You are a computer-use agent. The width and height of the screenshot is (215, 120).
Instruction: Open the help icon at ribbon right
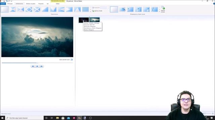pos(214,4)
